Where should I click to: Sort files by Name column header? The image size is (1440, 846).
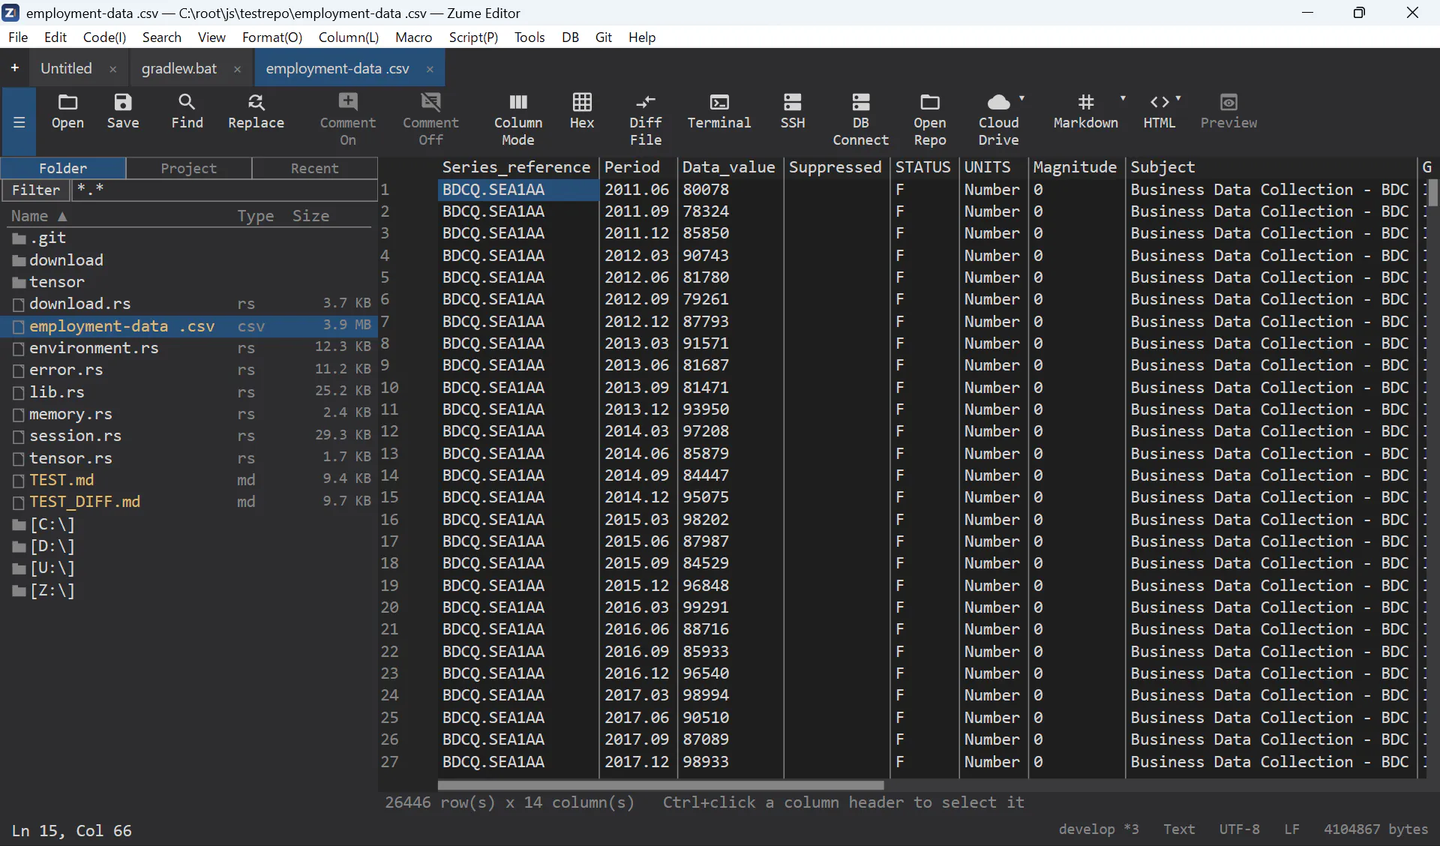pos(39,216)
